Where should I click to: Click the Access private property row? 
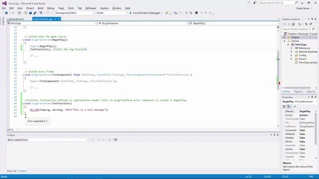299,115
